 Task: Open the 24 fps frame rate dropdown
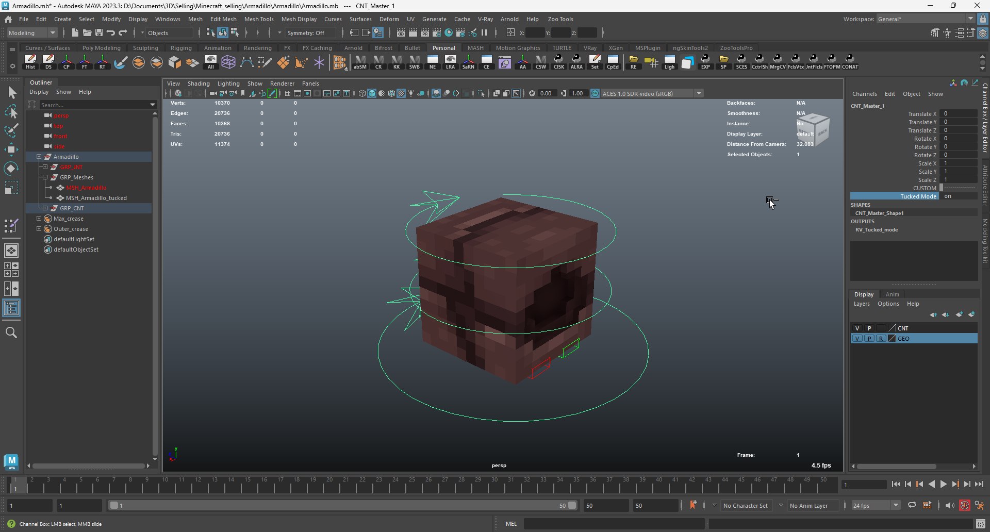pos(876,506)
